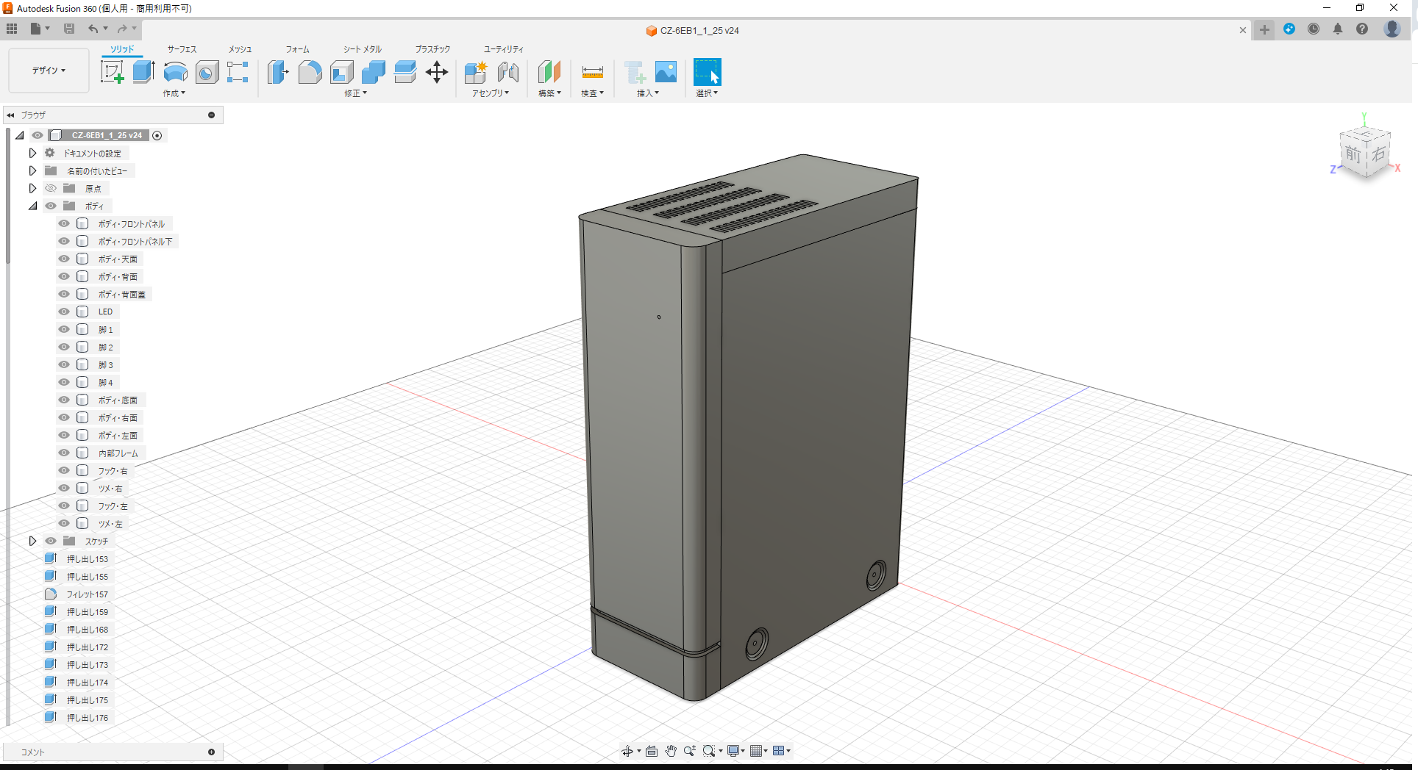
Task: Open the display settings icon menu
Action: [733, 750]
